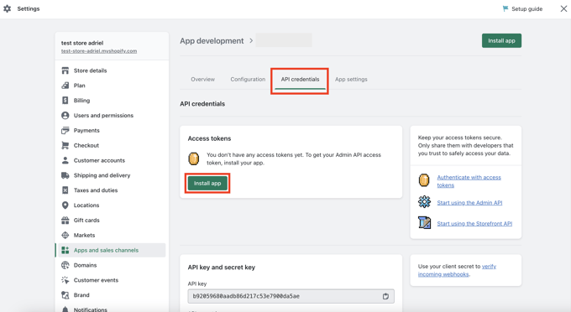The width and height of the screenshot is (571, 312).
Task: Go back to App development breadcrumb
Action: 212,41
